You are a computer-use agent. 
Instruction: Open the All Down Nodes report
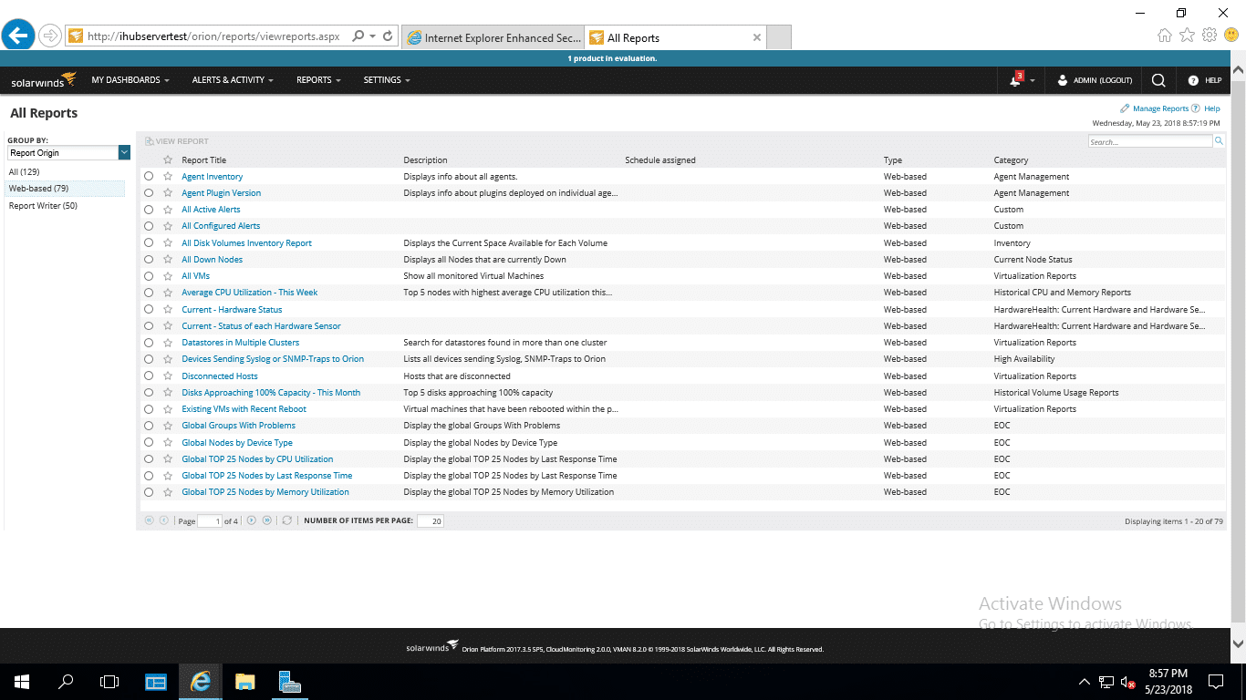click(212, 260)
